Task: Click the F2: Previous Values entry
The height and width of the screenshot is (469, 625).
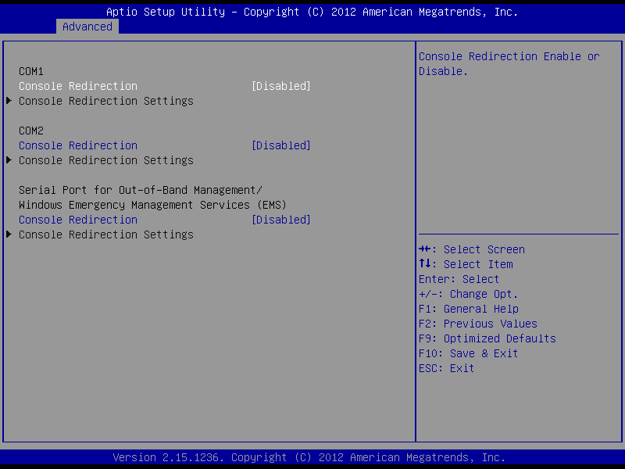Action: click(x=478, y=324)
